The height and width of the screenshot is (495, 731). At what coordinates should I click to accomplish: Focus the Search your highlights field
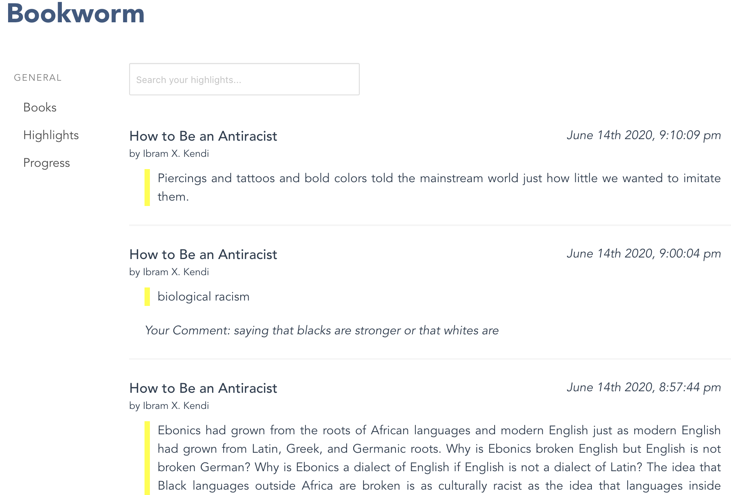coord(244,80)
